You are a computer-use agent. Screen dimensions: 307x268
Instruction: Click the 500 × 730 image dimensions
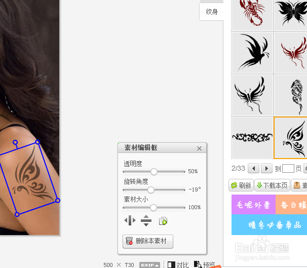(119, 265)
